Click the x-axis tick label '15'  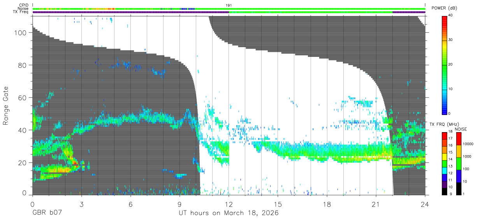point(278,204)
